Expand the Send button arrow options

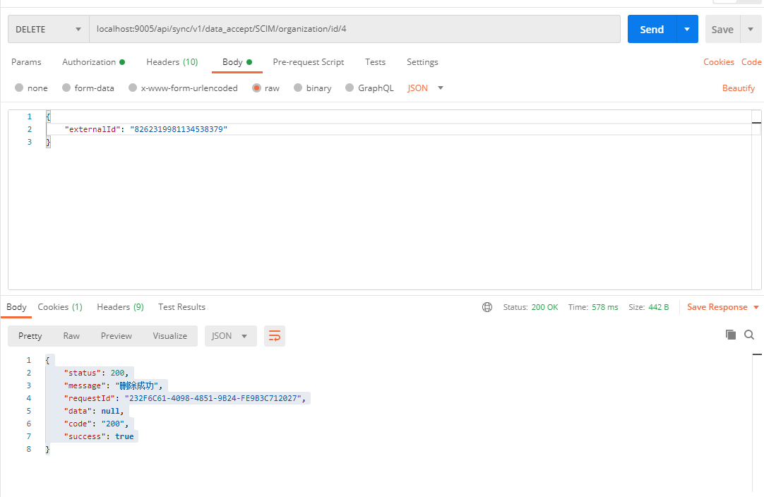687,30
